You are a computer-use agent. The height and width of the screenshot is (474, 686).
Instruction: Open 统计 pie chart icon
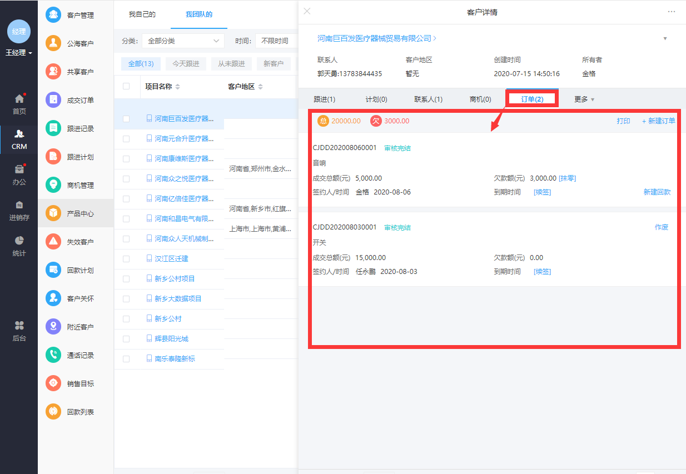[19, 241]
